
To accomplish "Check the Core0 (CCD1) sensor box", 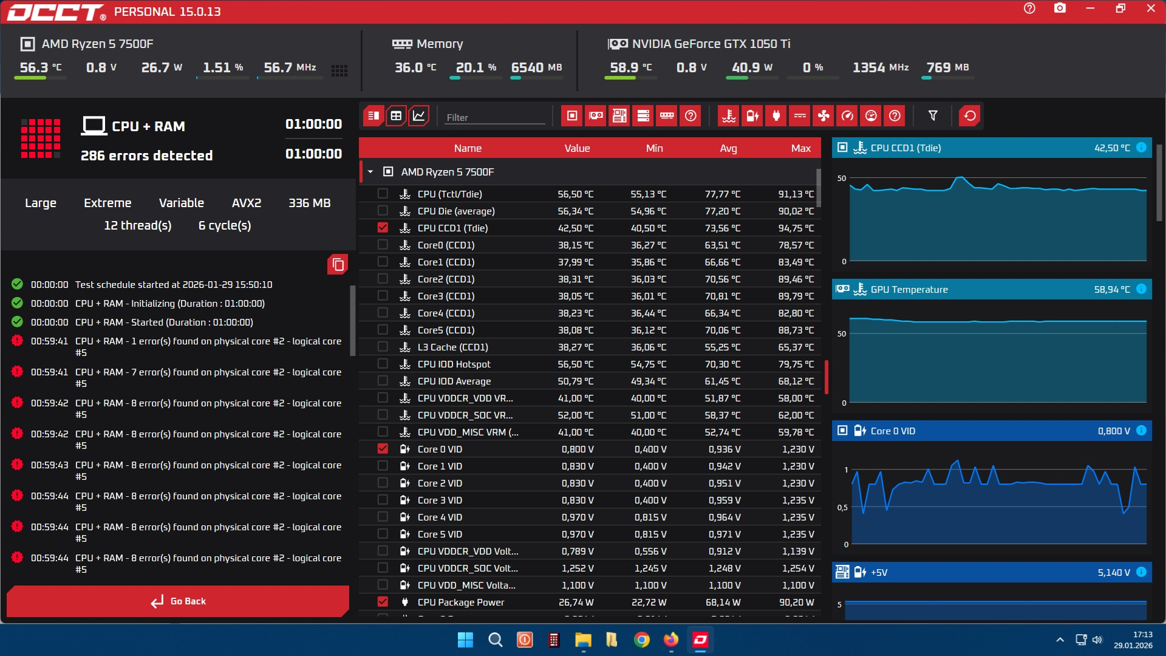I will (x=383, y=245).
